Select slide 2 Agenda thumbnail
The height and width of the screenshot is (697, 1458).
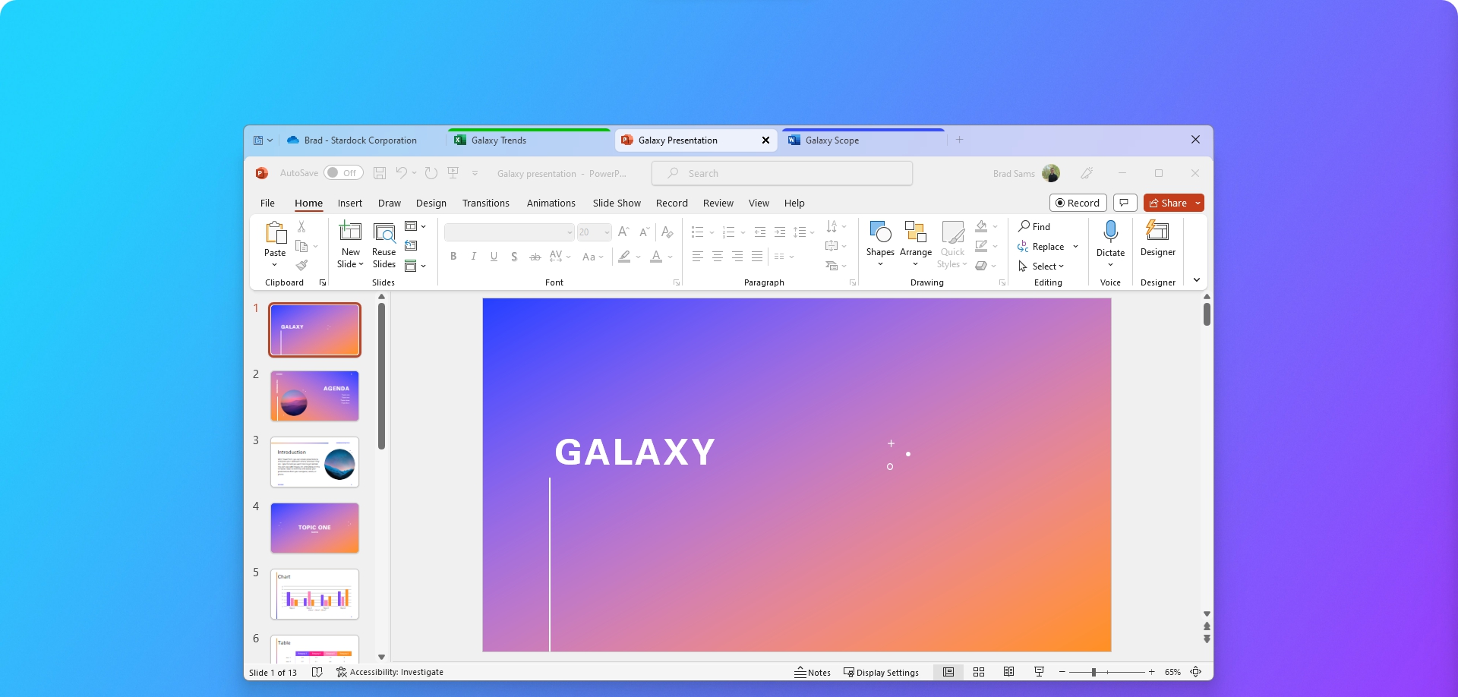point(314,396)
